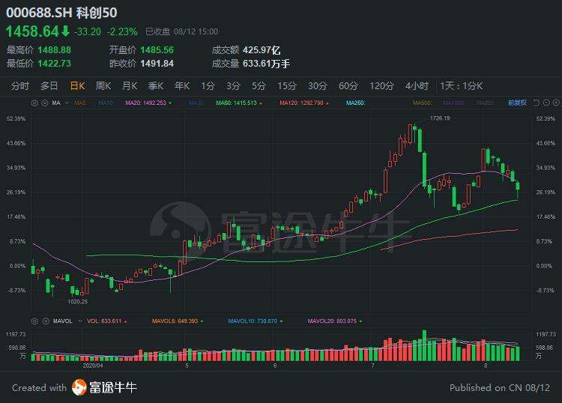Open the 前复权 adjustment dropdown
This screenshot has height=403, width=562.
[518, 102]
